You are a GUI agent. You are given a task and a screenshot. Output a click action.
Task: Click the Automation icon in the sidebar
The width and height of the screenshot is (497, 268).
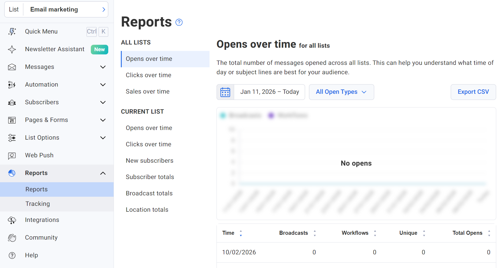(12, 84)
